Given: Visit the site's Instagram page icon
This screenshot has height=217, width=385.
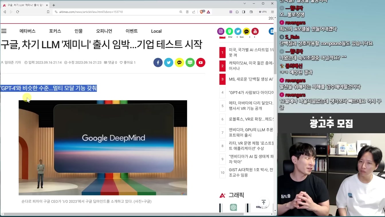Looking at the screenshot, I should pyautogui.click(x=221, y=31).
